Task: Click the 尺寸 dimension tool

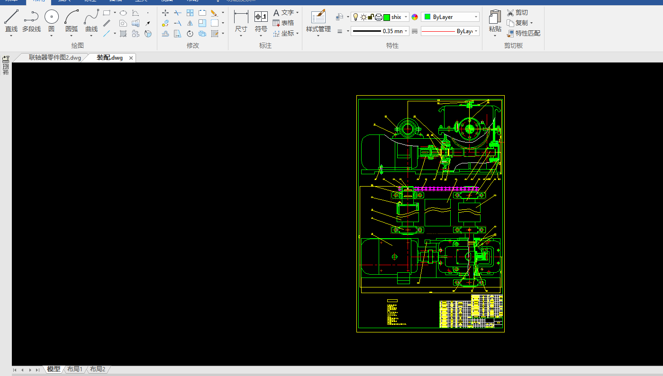Action: (x=241, y=18)
